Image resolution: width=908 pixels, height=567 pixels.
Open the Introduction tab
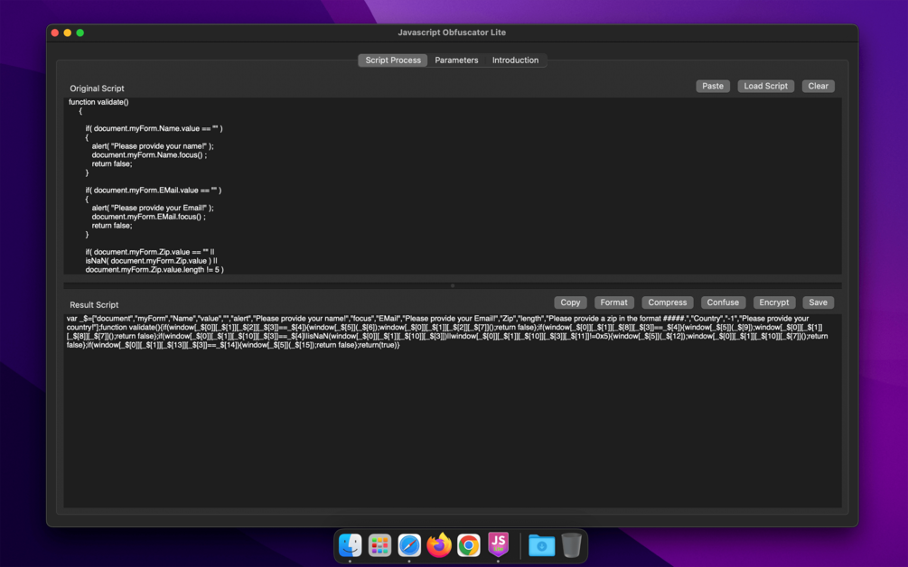pos(515,60)
